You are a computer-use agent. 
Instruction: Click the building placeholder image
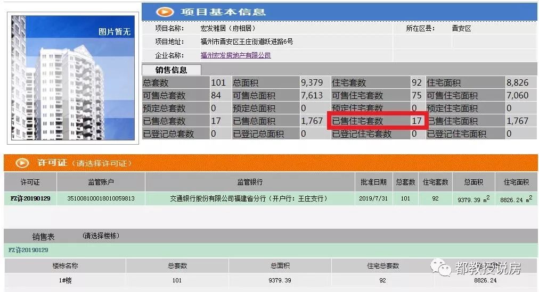click(73, 78)
